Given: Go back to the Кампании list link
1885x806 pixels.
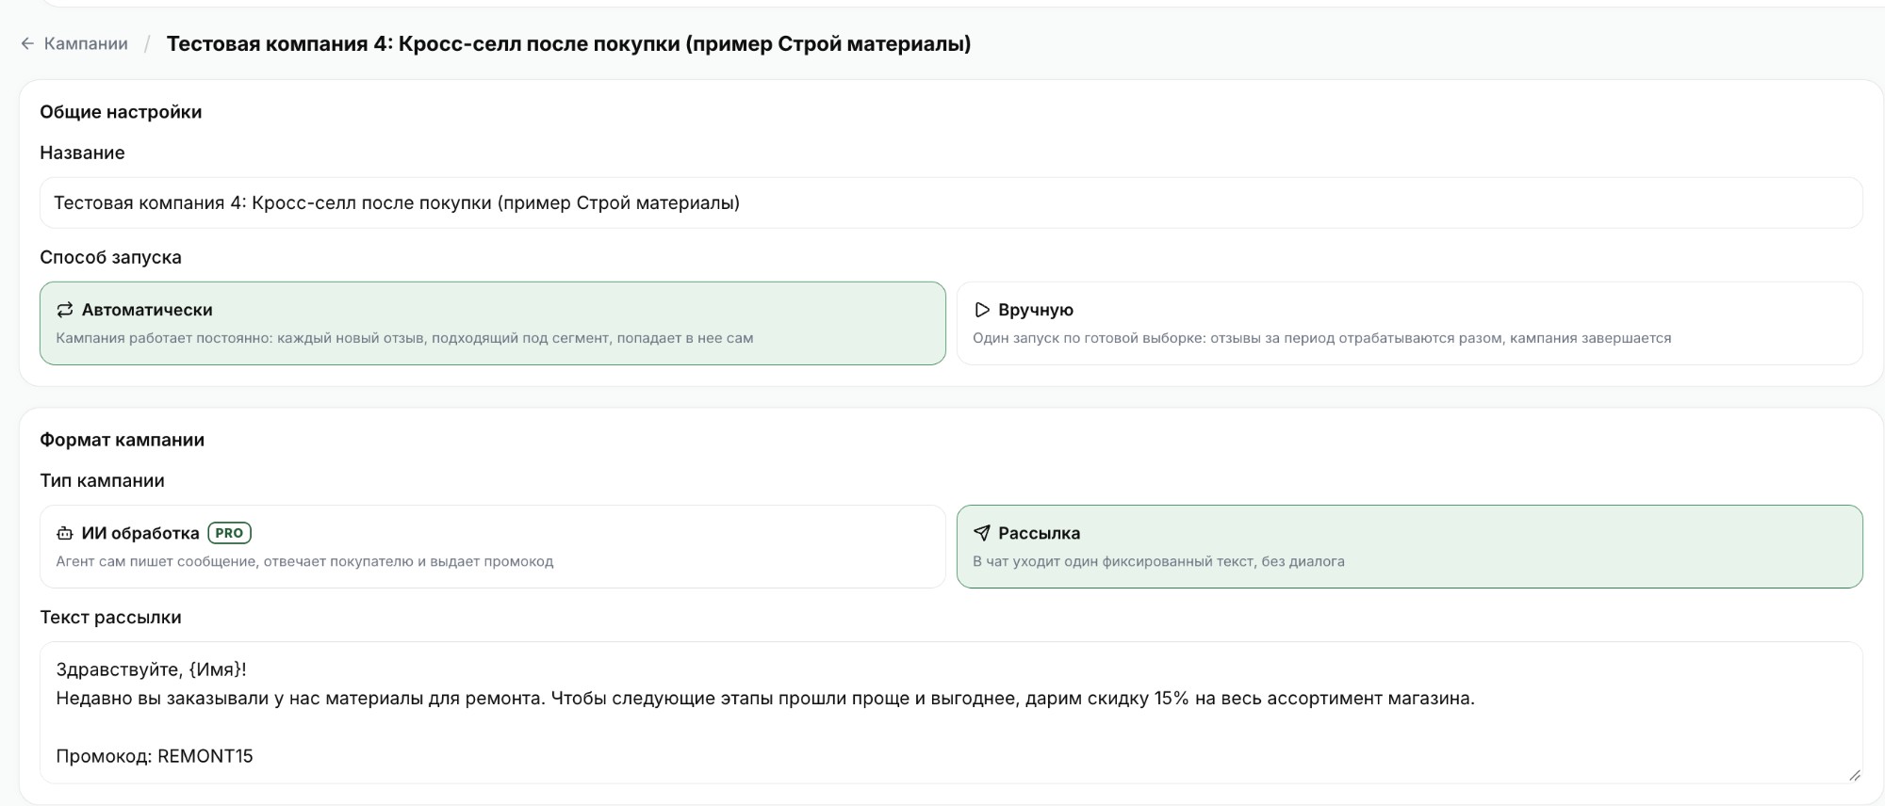Looking at the screenshot, I should pos(86,43).
